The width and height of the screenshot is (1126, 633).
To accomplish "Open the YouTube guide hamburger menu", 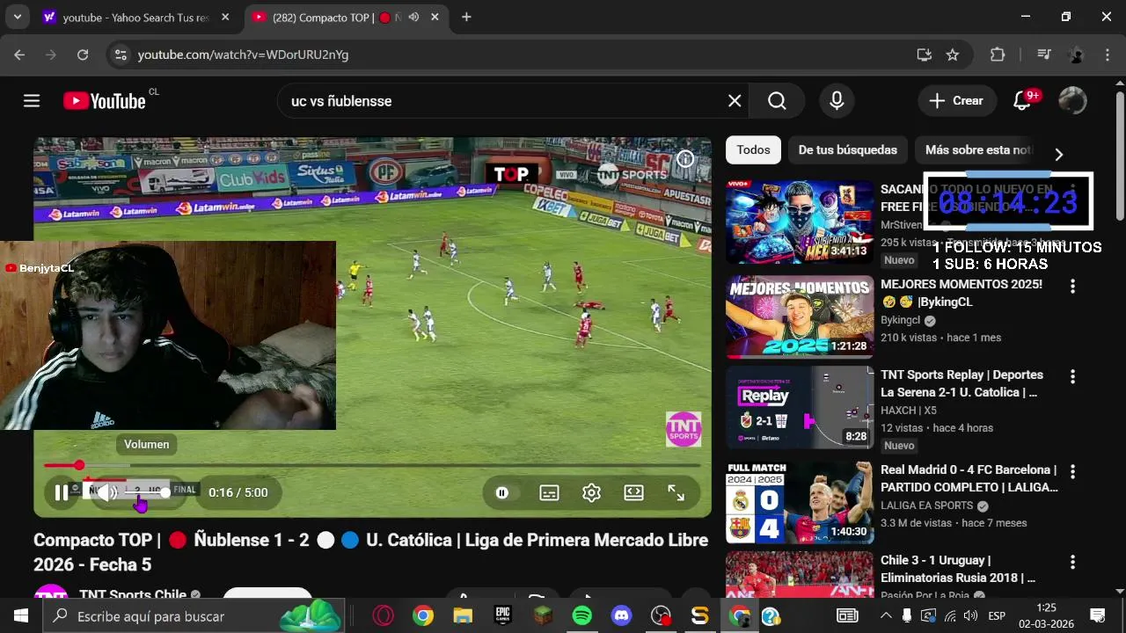I will point(32,101).
